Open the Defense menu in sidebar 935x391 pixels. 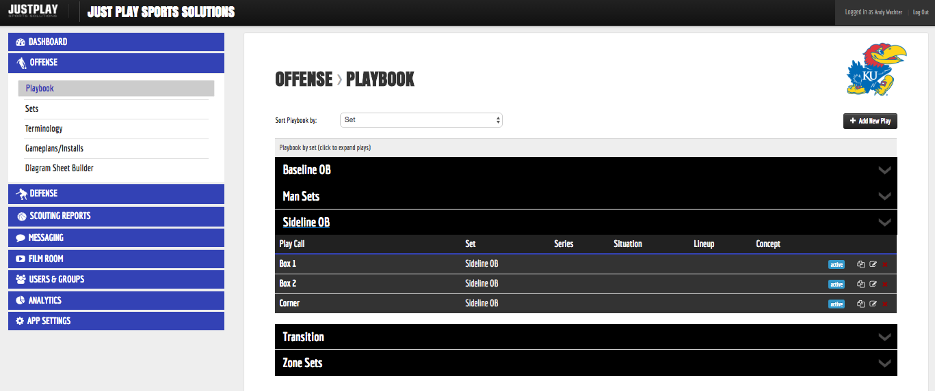click(116, 194)
